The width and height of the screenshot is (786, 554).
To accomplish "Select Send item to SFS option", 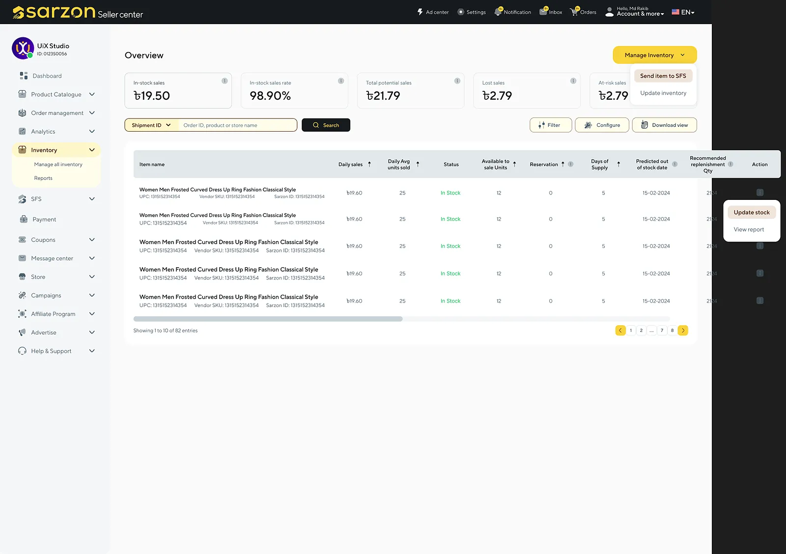I will coord(663,76).
